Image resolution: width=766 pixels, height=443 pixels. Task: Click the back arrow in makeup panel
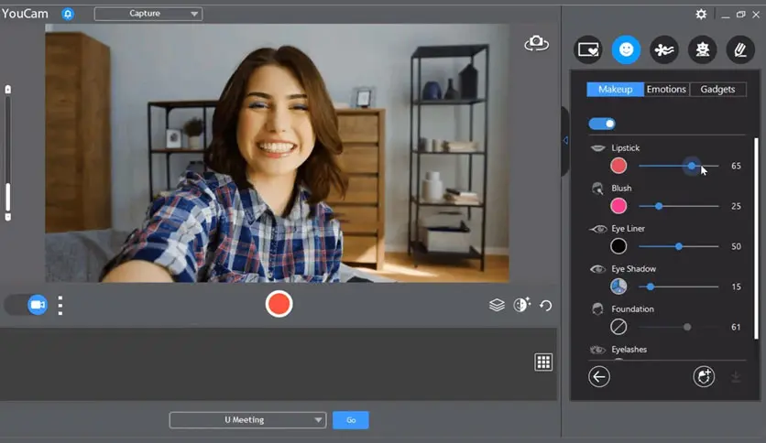(x=599, y=376)
